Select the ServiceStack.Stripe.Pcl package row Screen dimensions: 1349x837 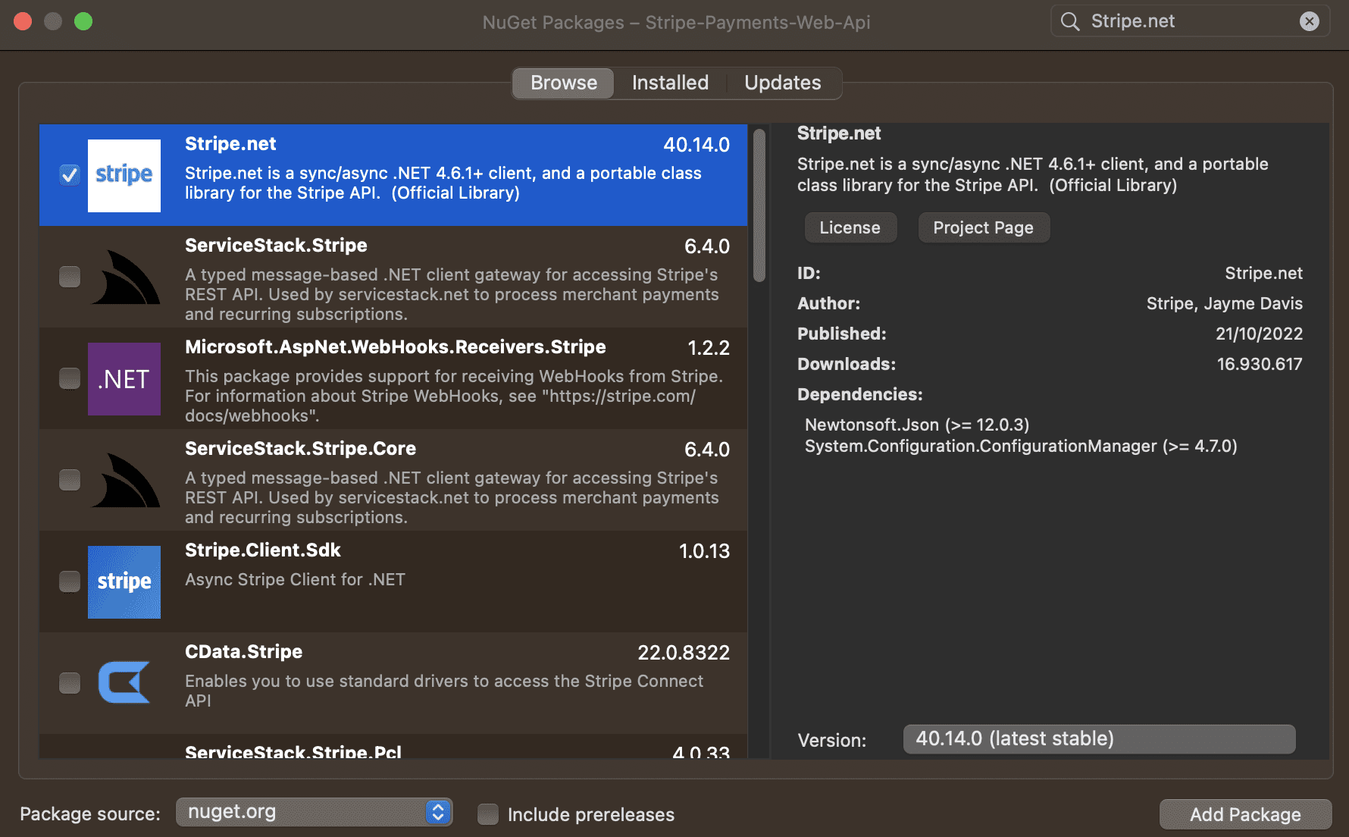[x=393, y=747]
